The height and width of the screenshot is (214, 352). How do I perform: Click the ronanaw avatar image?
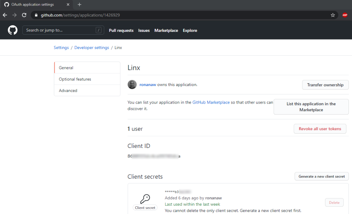click(132, 85)
